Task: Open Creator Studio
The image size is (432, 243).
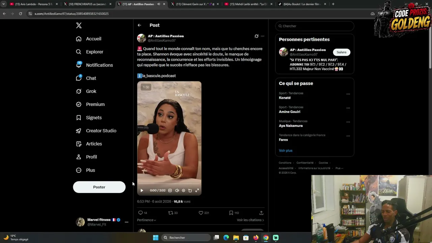Action: (96, 131)
